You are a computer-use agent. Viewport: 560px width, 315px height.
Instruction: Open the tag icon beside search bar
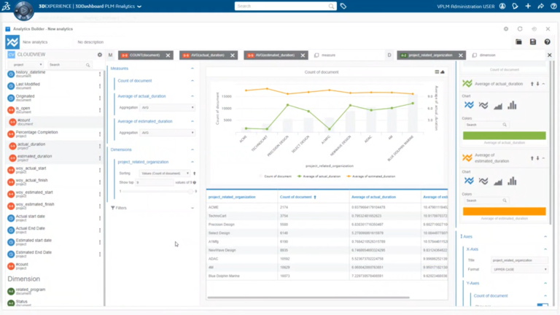(x=343, y=6)
